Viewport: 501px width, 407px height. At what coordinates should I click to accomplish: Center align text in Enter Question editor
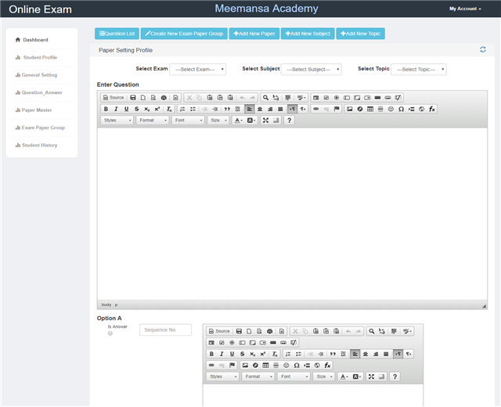(x=260, y=109)
